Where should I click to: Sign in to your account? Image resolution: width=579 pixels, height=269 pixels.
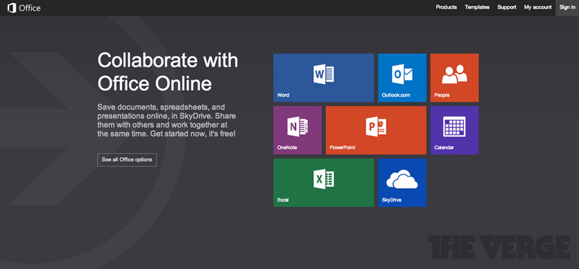(567, 7)
